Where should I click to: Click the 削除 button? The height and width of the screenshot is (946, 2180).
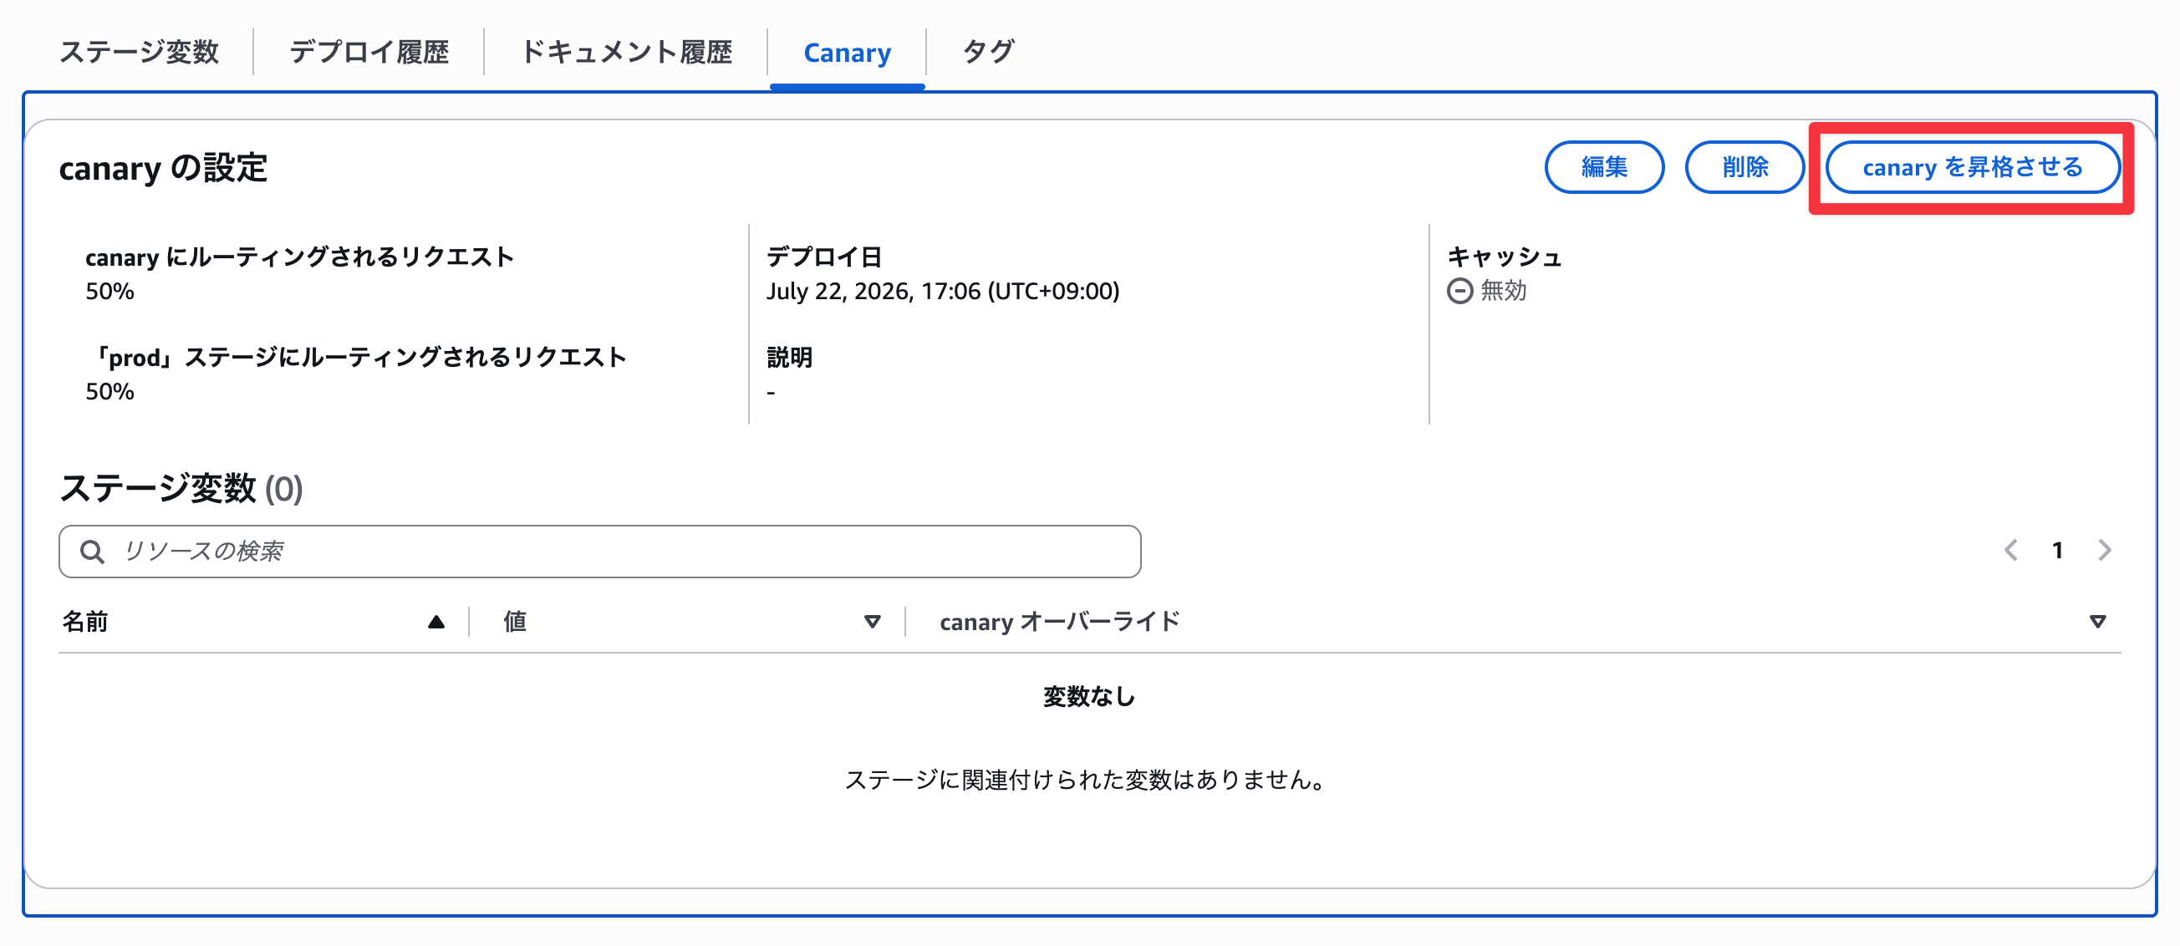tap(1745, 167)
